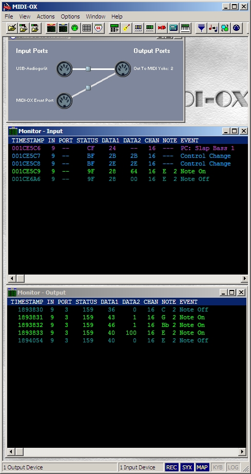Open the Options menu

pyautogui.click(x=70, y=16)
